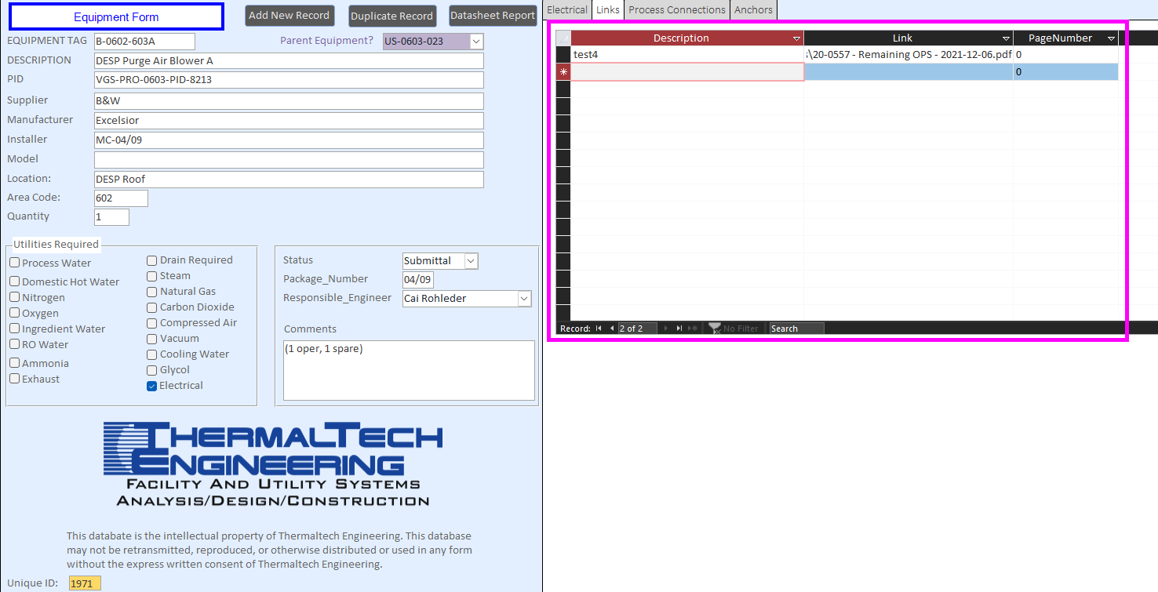The height and width of the screenshot is (592, 1158).
Task: Enable the Steam checkbox
Action: [152, 275]
